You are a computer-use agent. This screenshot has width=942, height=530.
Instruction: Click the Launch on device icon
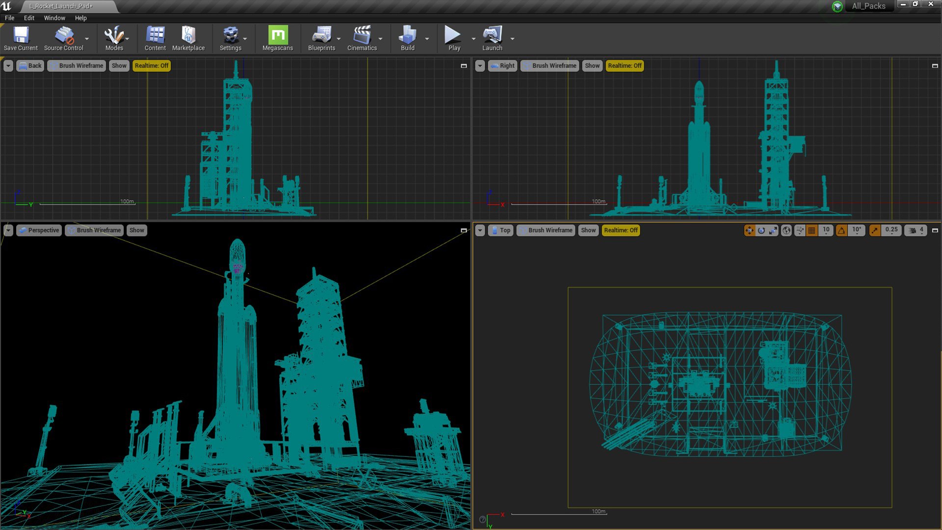click(x=492, y=38)
